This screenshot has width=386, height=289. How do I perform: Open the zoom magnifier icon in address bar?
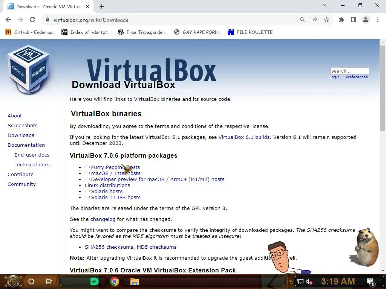[302, 20]
